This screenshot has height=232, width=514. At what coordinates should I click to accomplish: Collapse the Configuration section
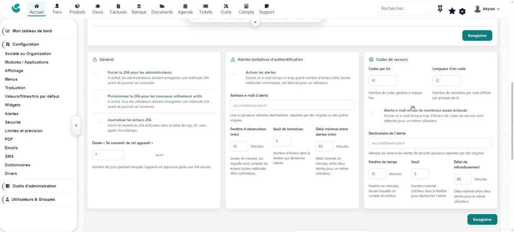pyautogui.click(x=26, y=44)
